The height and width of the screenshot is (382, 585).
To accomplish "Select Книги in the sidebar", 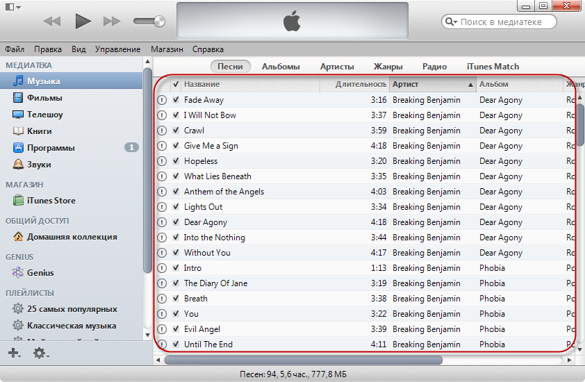I will tap(39, 131).
